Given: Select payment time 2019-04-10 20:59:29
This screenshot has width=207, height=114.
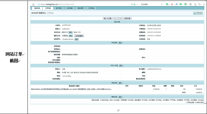Looking at the screenshot, I should tap(154, 32).
